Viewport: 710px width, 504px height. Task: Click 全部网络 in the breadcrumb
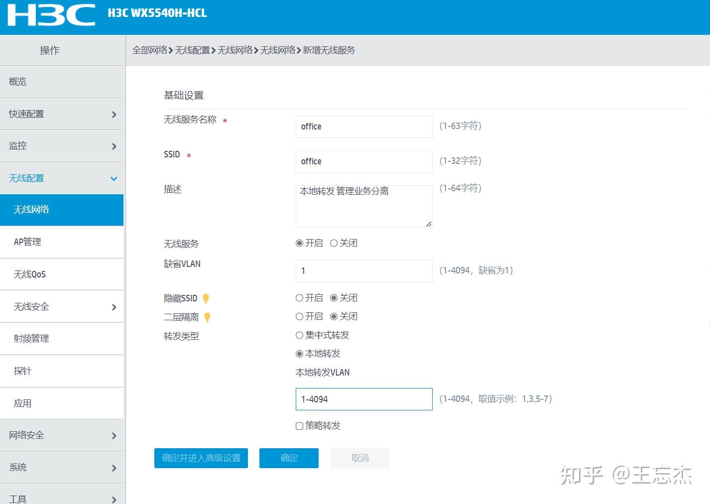coord(150,50)
